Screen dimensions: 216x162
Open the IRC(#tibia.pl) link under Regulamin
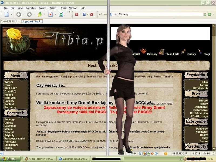point(200,88)
